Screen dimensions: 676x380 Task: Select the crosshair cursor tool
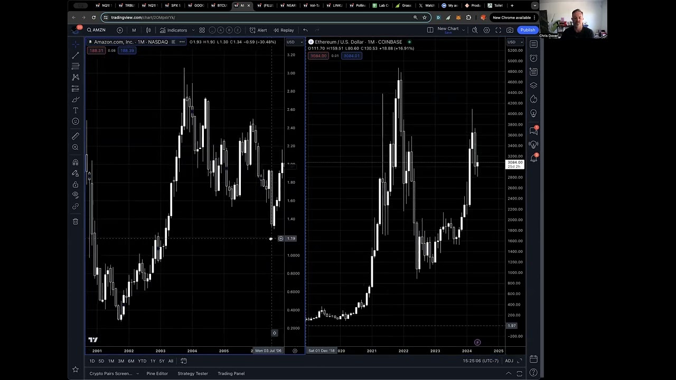click(76, 44)
